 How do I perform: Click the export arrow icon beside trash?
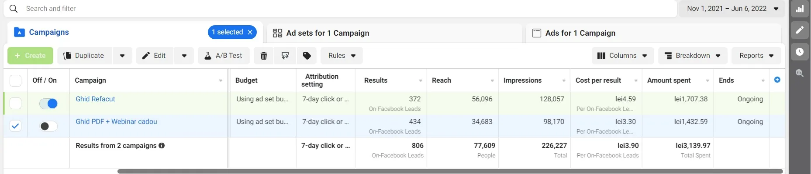point(285,56)
